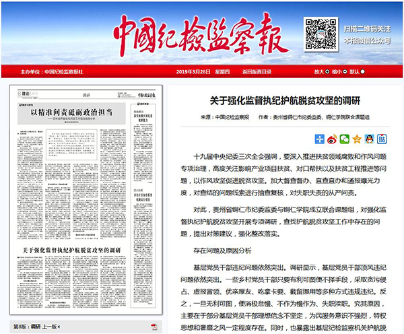Open 以精准问责砥砺政治担当 article in page thumbnail
Image resolution: width=404 pixels, height=334 pixels.
[x=71, y=112]
